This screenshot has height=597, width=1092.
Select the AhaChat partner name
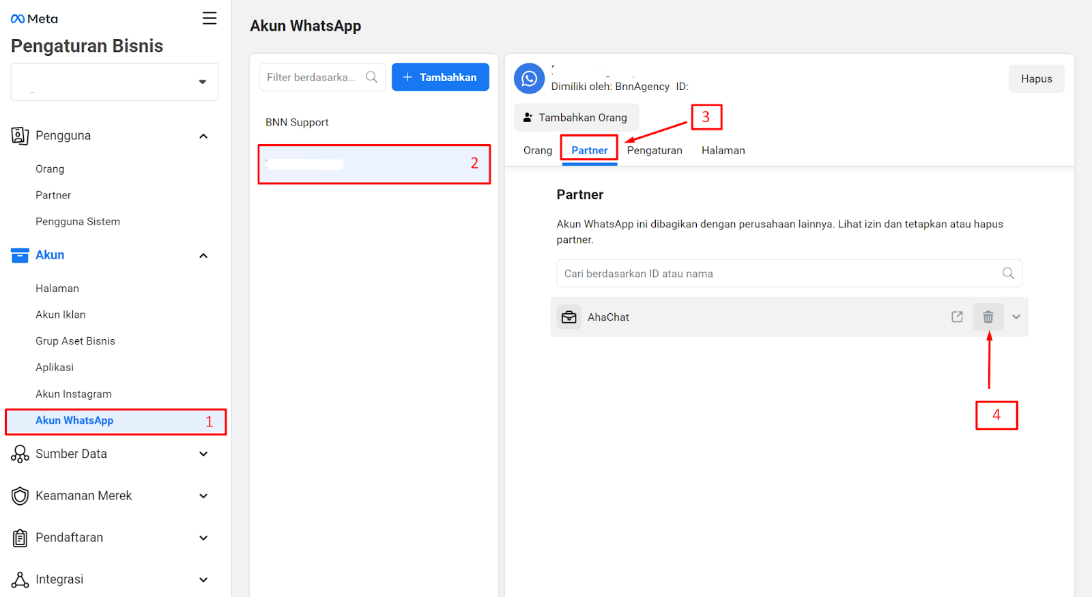tap(608, 317)
